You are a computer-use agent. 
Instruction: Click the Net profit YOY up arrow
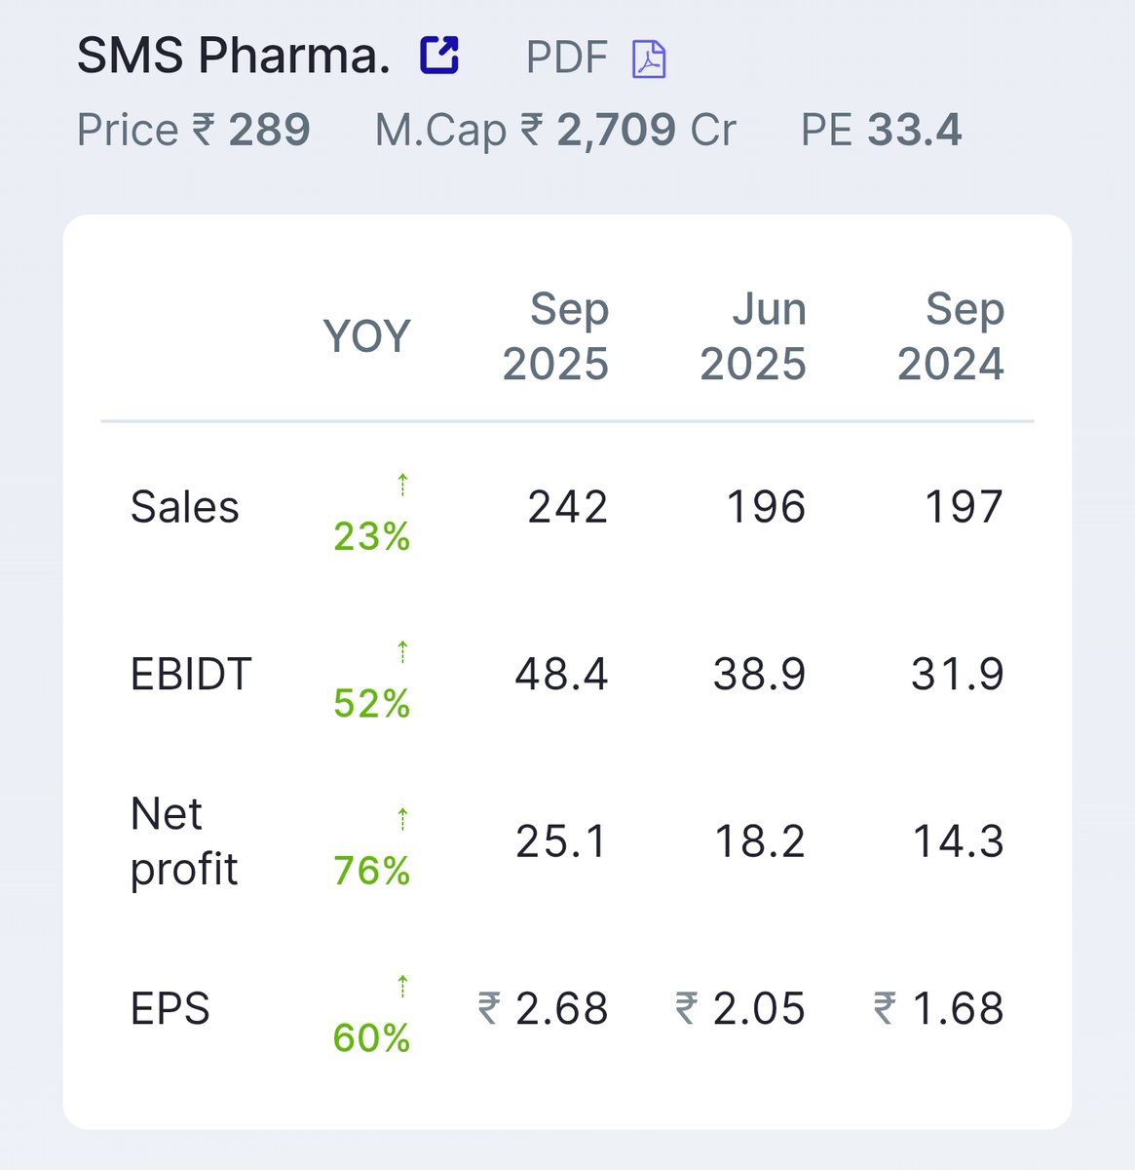tap(402, 819)
